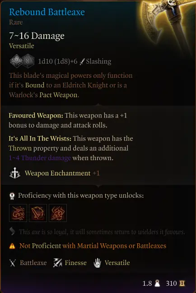Click the orange warning triangle icon

tap(12, 246)
